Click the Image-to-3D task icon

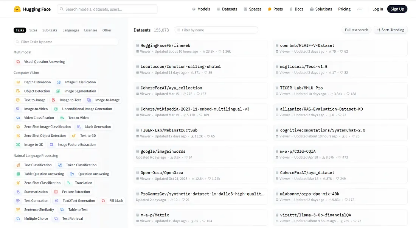pos(18,145)
